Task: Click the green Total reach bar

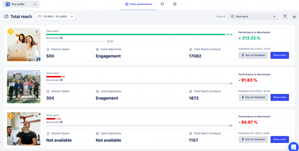Action: click(x=135, y=34)
